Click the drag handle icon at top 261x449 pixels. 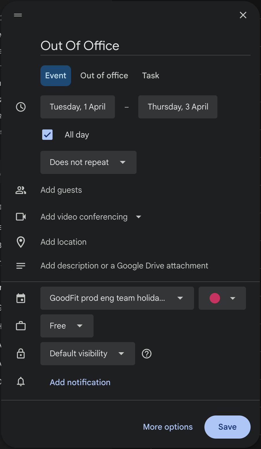tap(18, 15)
